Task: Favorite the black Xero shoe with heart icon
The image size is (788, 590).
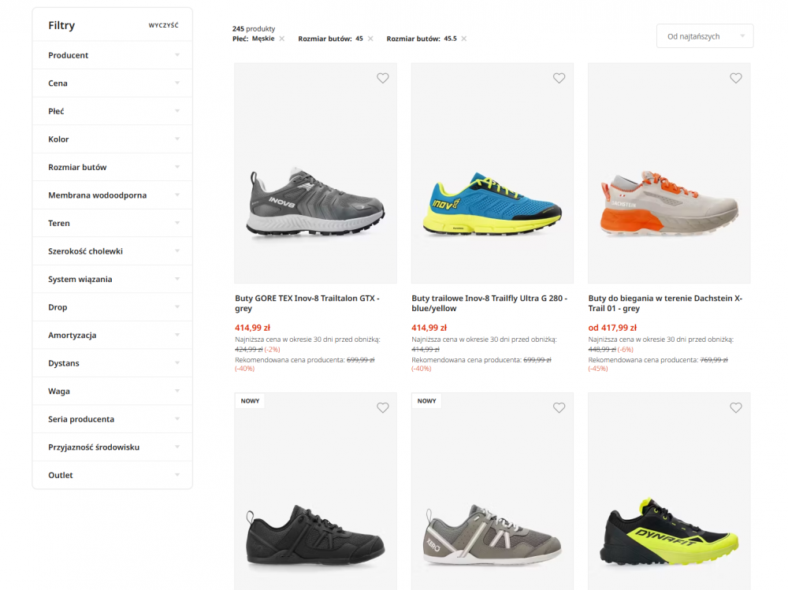Action: (x=382, y=407)
